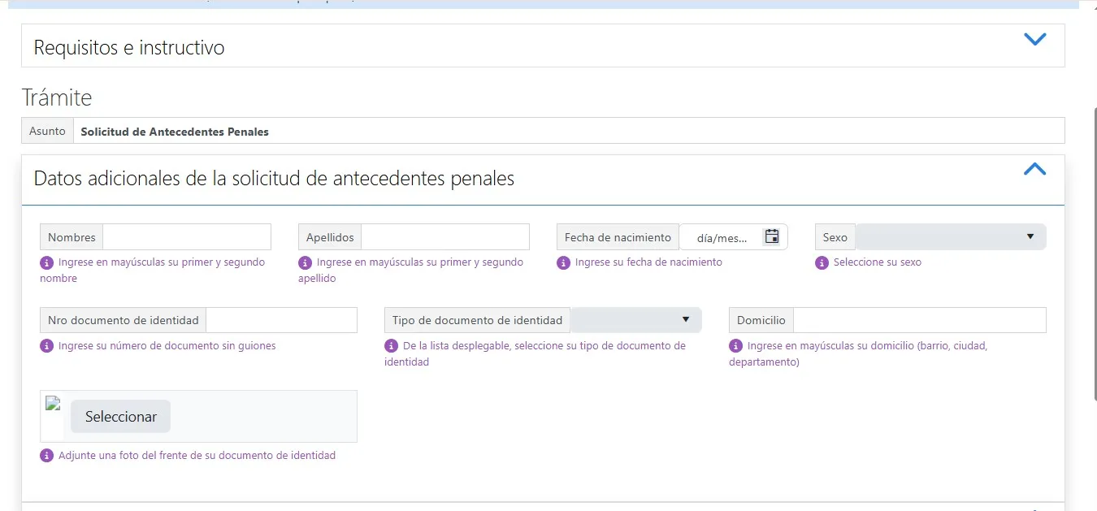Click info icon beside document number hint
1097x511 pixels.
coord(46,347)
